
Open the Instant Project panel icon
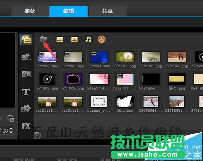tap(26, 57)
